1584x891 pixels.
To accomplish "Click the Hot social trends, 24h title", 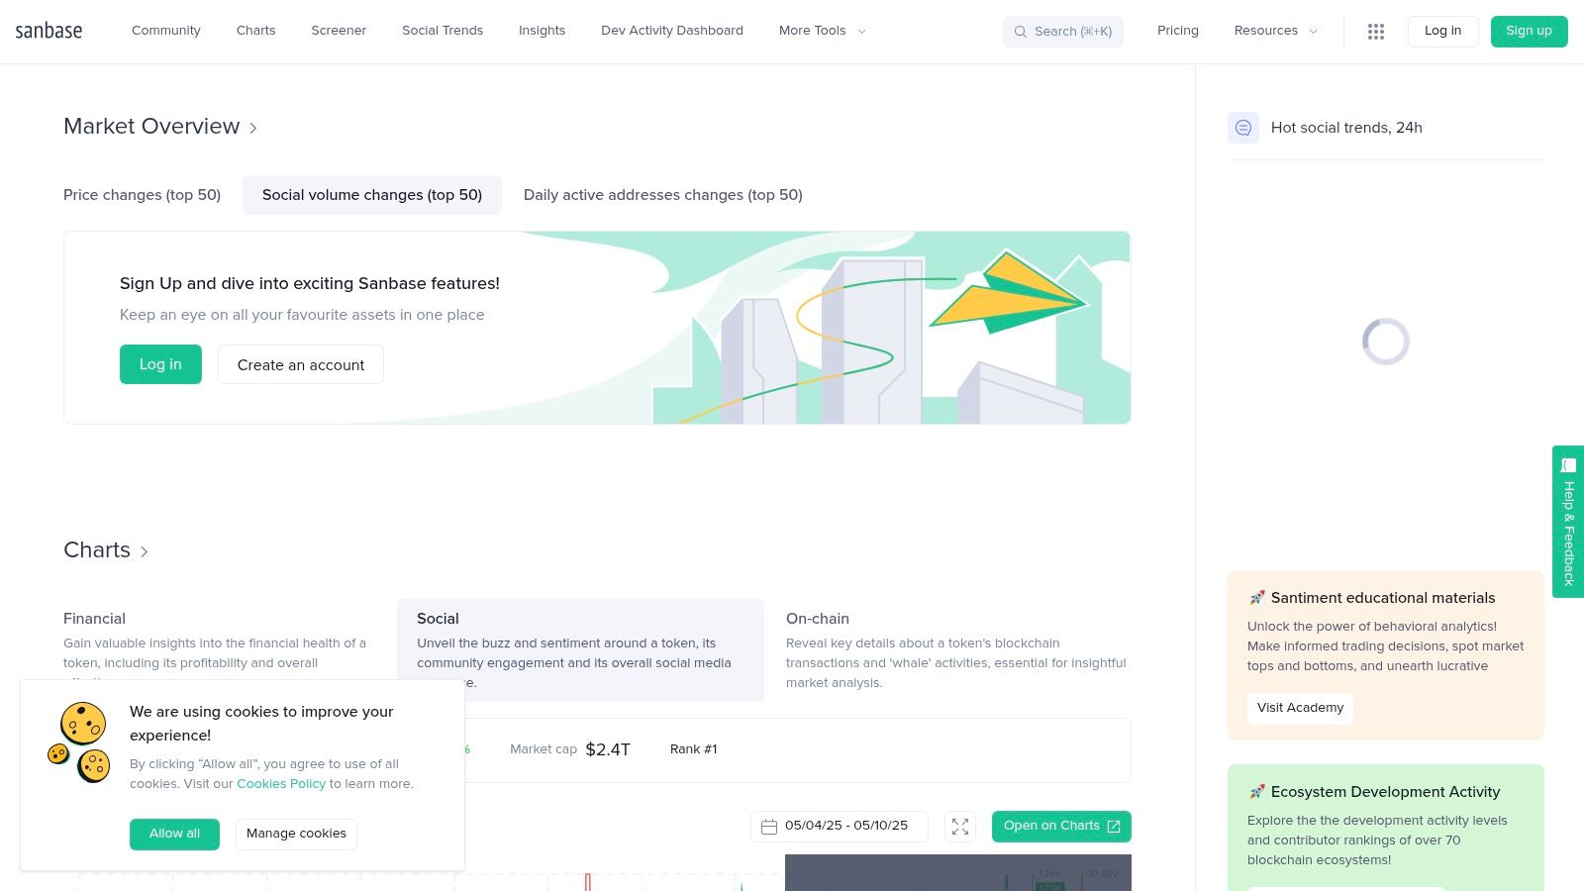I will coord(1346,128).
